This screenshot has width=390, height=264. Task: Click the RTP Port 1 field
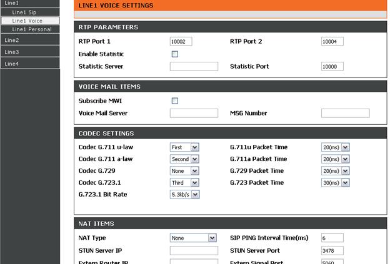(x=181, y=41)
